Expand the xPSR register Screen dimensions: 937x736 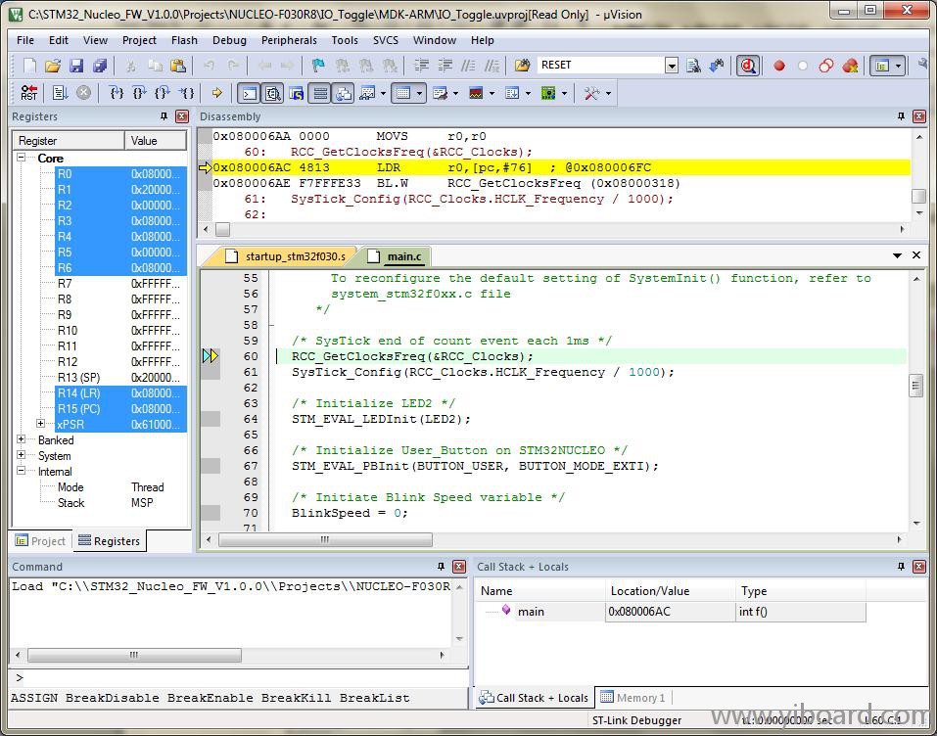pos(41,424)
